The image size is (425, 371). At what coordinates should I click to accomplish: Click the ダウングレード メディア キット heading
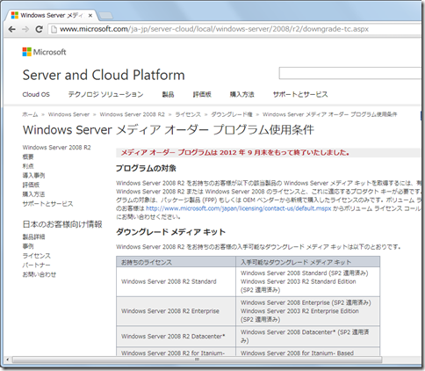(x=171, y=232)
